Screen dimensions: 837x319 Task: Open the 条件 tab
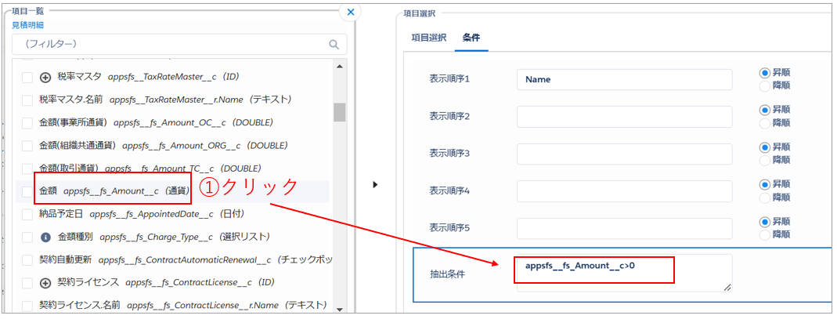tap(471, 38)
